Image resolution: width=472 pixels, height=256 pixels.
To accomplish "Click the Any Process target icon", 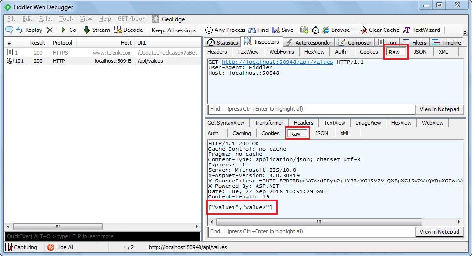I will [x=209, y=30].
